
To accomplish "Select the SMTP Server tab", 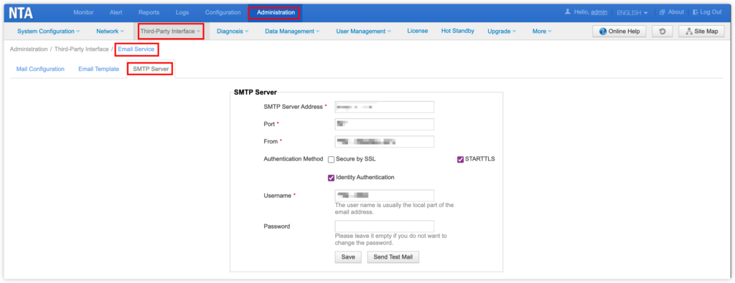I will pos(151,69).
